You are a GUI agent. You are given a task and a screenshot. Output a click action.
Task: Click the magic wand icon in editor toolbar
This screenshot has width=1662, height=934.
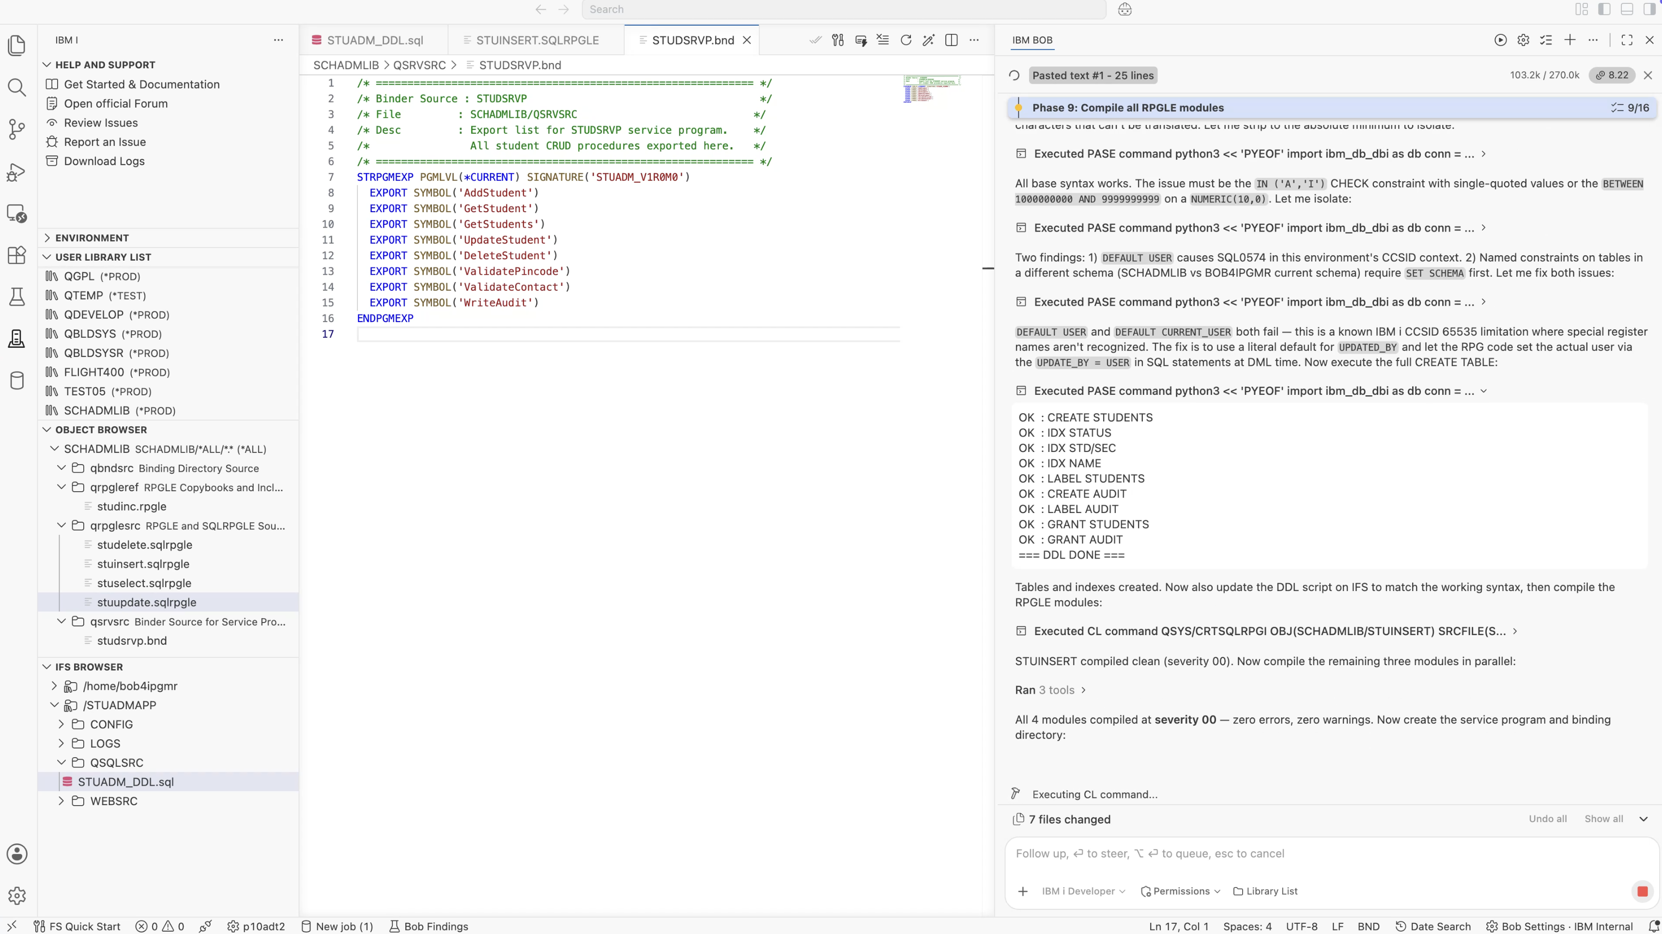[x=928, y=40]
